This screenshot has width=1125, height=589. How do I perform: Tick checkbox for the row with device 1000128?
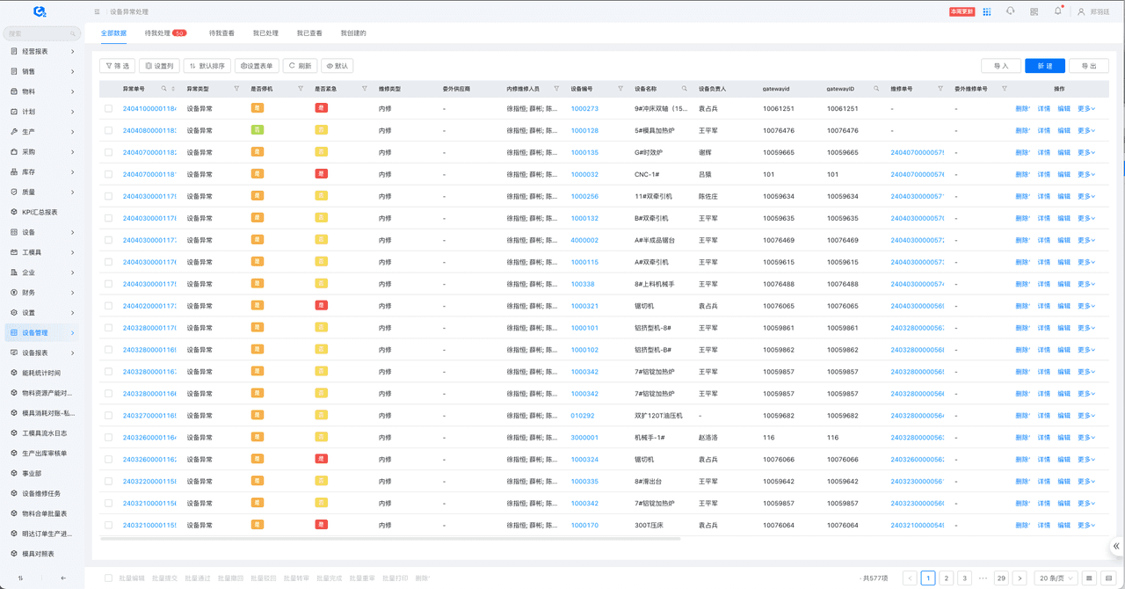pyautogui.click(x=108, y=131)
